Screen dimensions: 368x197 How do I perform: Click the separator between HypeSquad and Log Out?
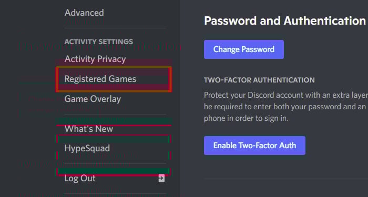click(115, 163)
